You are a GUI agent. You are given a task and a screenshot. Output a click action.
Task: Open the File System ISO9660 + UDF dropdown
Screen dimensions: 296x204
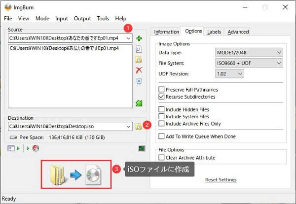click(249, 63)
